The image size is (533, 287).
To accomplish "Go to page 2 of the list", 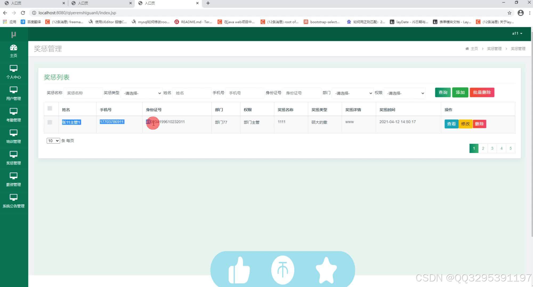I will [483, 148].
